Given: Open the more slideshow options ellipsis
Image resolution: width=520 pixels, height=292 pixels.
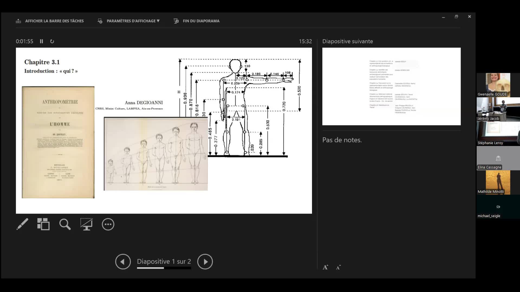Looking at the screenshot, I should click(x=108, y=224).
